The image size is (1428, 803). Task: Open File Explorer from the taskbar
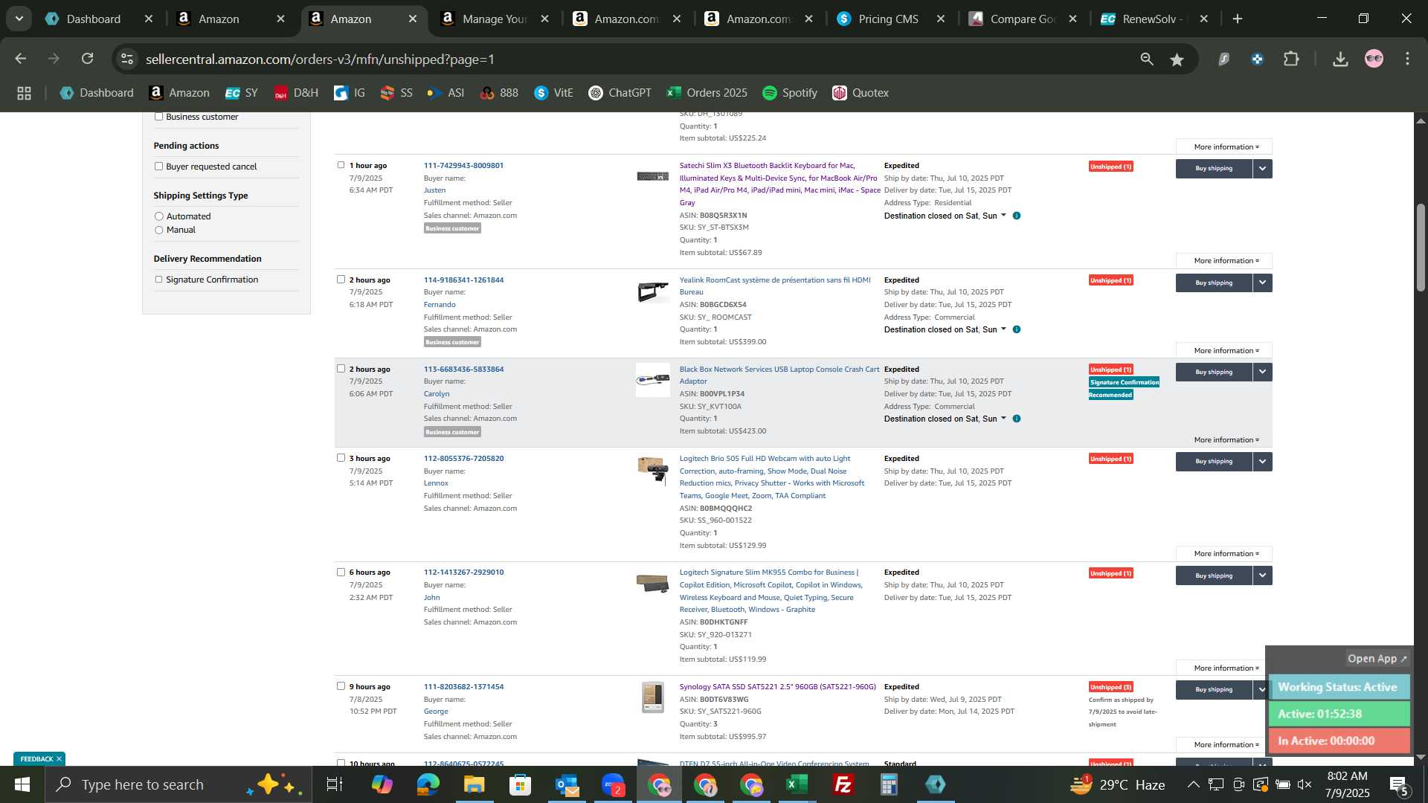(x=474, y=784)
